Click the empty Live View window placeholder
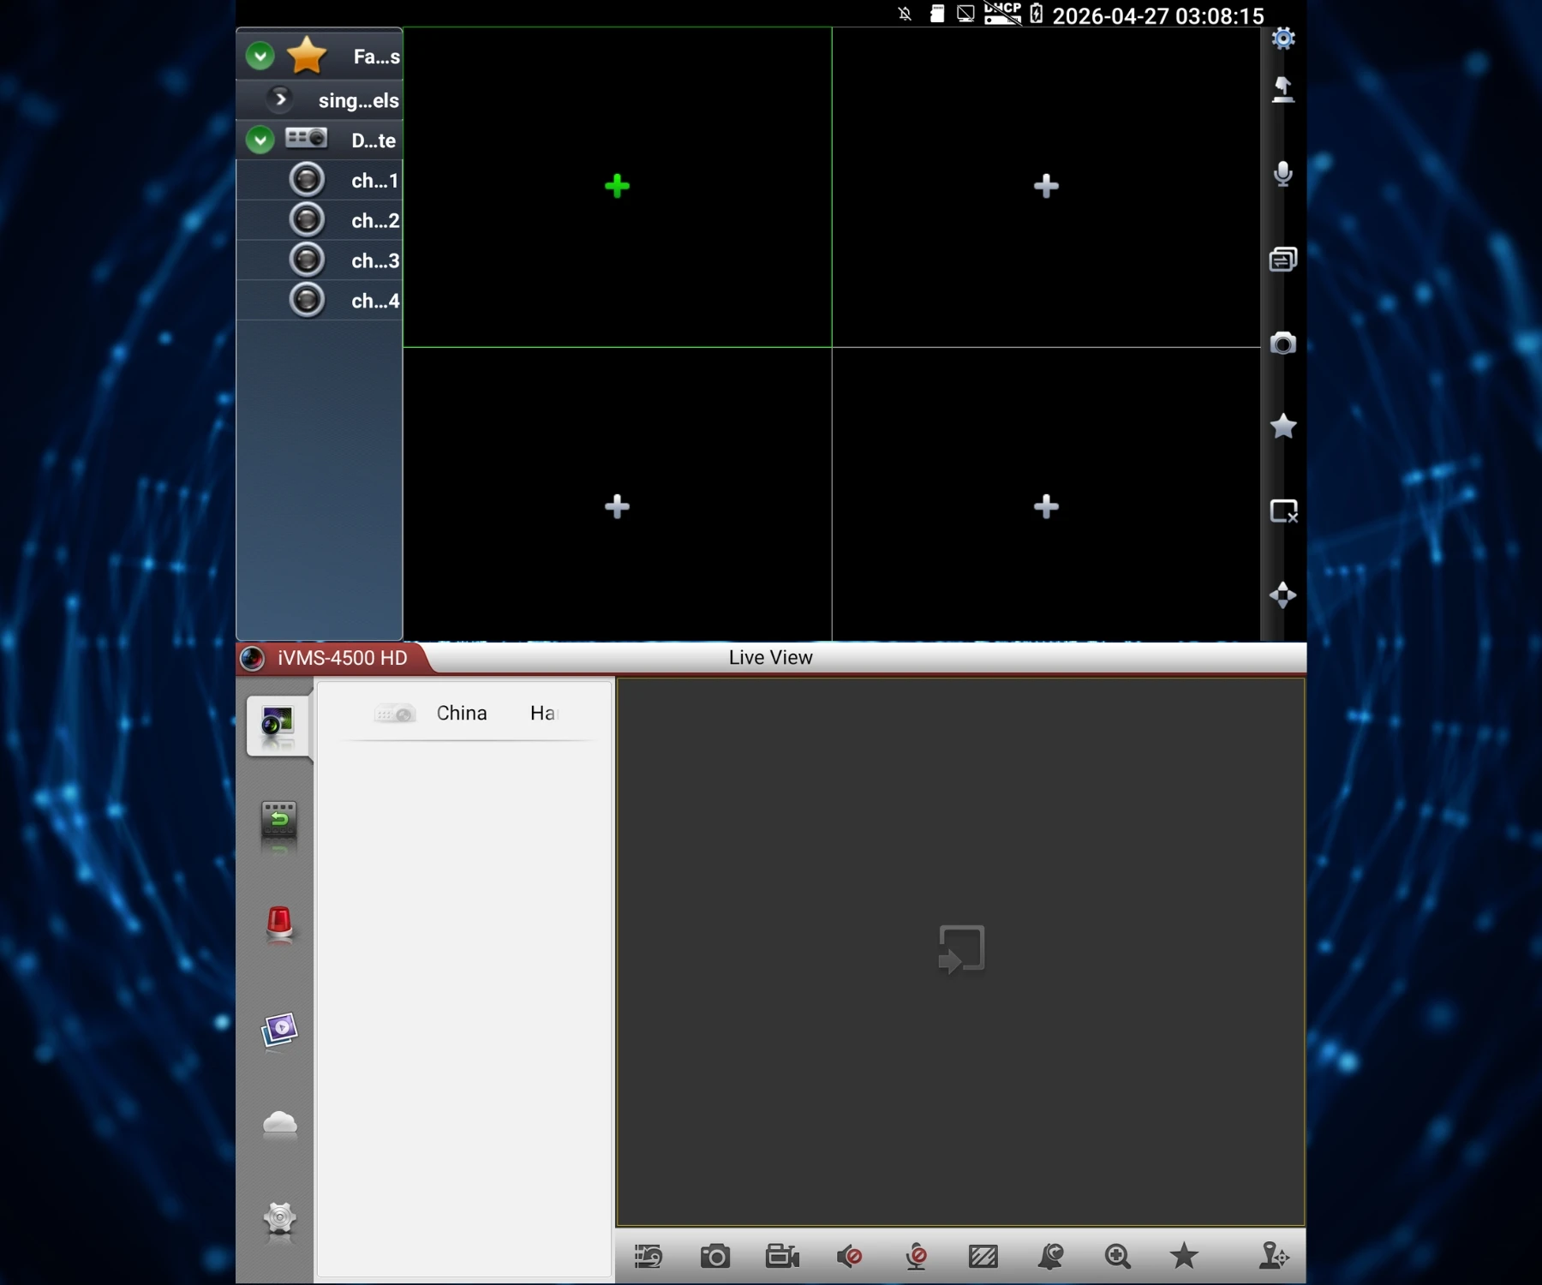This screenshot has width=1542, height=1285. [961, 950]
